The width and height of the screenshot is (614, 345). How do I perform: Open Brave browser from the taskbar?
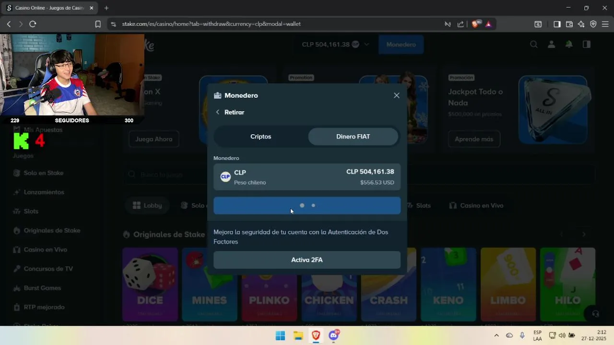[316, 335]
